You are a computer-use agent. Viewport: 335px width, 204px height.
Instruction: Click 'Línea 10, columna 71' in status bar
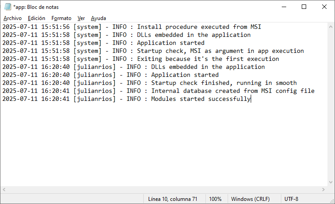point(173,199)
